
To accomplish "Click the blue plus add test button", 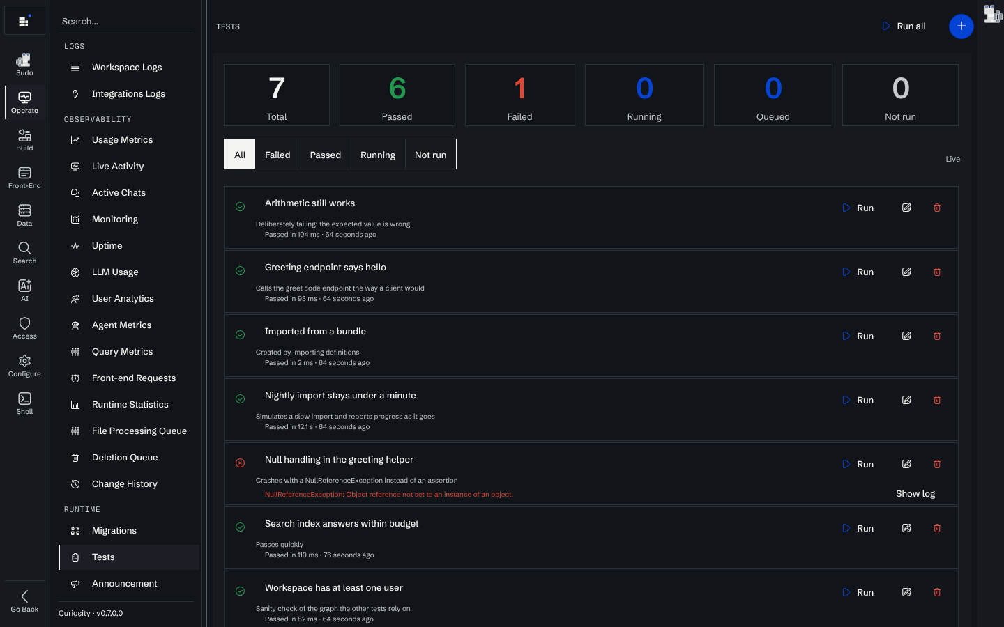I will (x=961, y=26).
